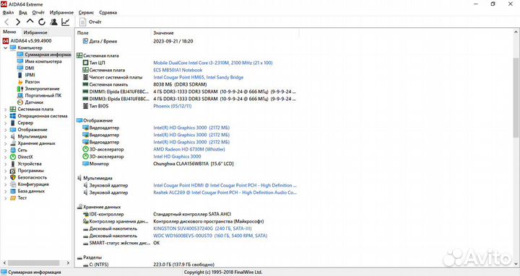This screenshot has height=276, width=520.
Task: Click the База данных database icon
Action: [x=12, y=191]
